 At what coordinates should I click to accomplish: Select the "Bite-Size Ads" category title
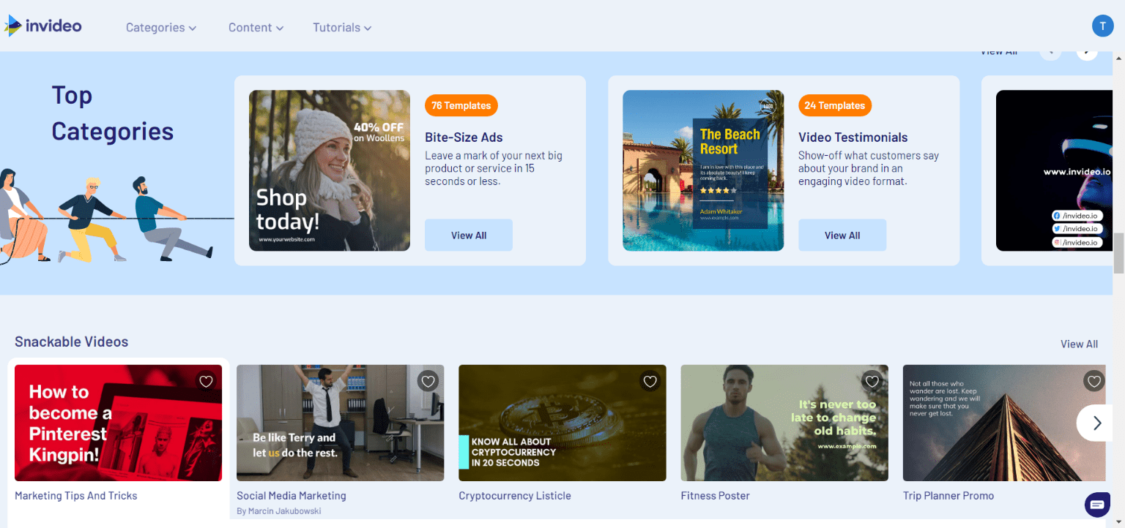464,137
